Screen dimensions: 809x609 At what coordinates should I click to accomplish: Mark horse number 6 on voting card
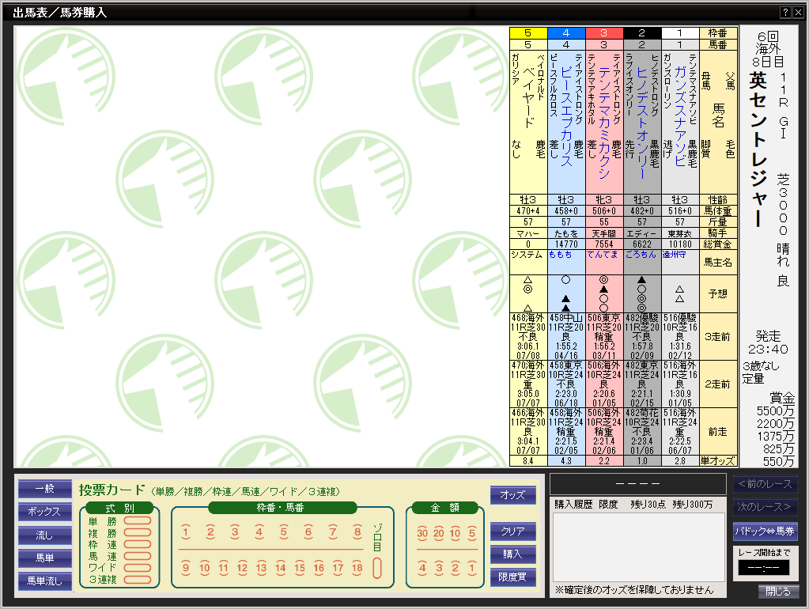(308, 532)
